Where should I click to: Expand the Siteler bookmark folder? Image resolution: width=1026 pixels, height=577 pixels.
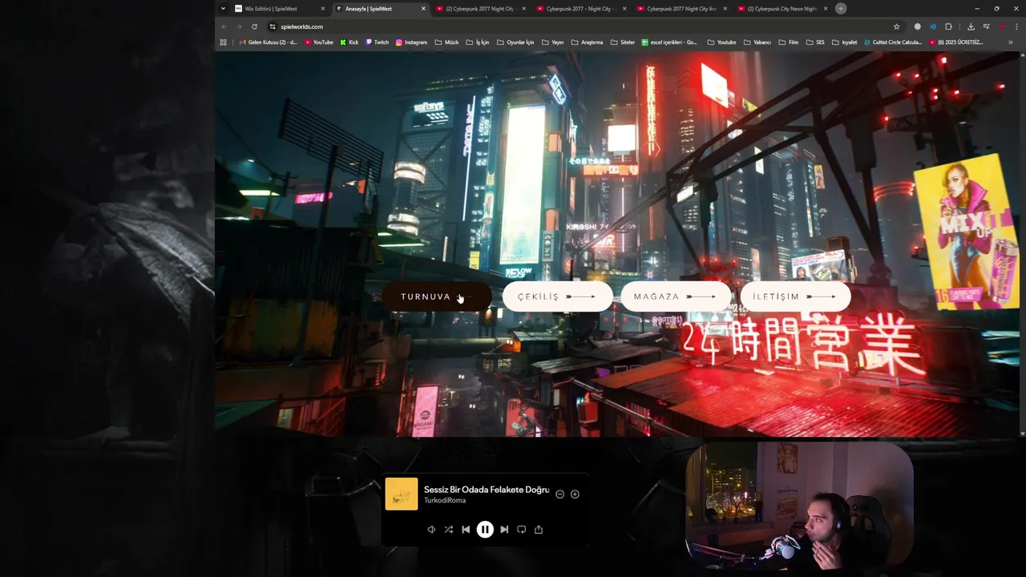point(623,42)
